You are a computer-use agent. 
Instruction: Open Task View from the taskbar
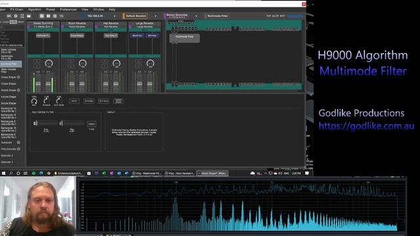tap(26, 173)
